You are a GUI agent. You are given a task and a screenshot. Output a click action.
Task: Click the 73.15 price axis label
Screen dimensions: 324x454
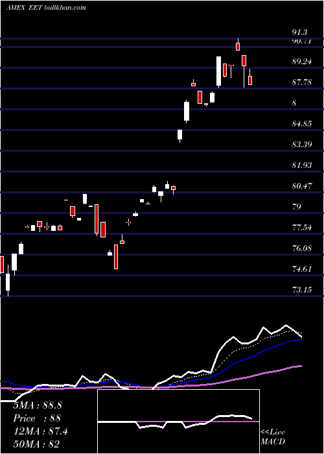tap(302, 289)
